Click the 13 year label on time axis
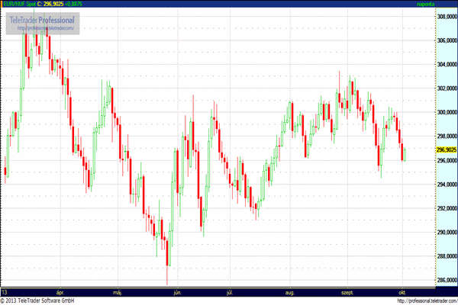Image resolution: width=458 pixels, height=305 pixels. pyautogui.click(x=5, y=291)
